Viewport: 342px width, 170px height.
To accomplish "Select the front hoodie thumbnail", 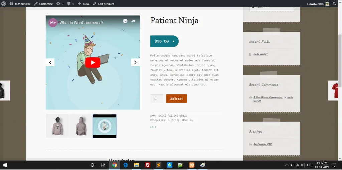I will pos(57,126).
